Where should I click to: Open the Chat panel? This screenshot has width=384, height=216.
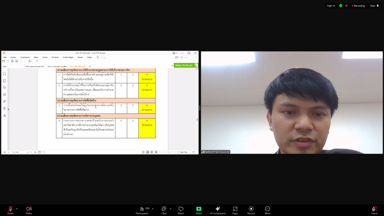coord(164,209)
